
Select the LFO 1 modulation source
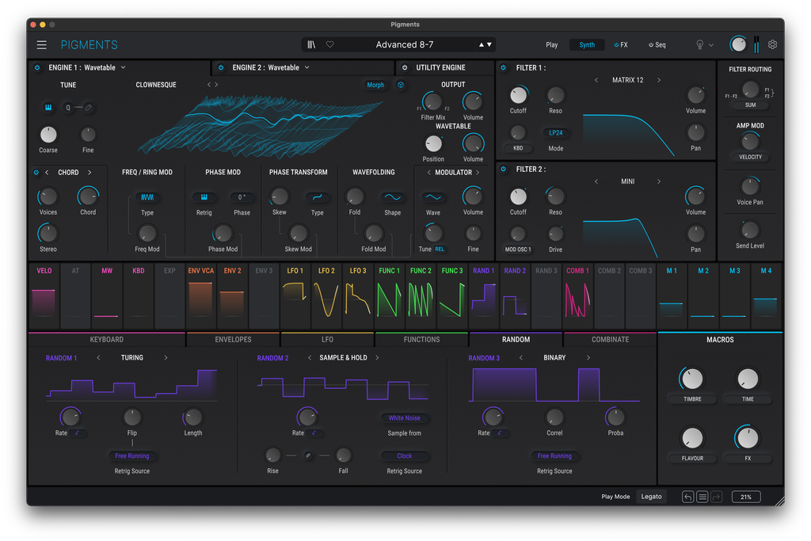pos(295,295)
